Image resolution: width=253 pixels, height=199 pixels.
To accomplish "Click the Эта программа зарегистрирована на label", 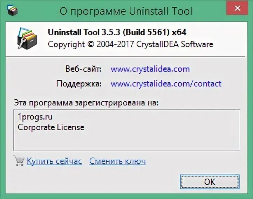I will [86, 103].
